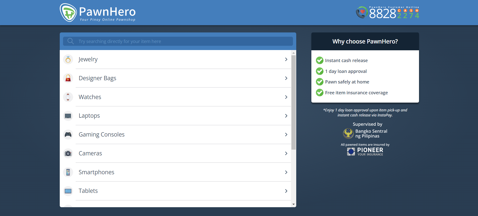Expand the Smartphones chevron
This screenshot has height=216, width=478.
coord(286,172)
